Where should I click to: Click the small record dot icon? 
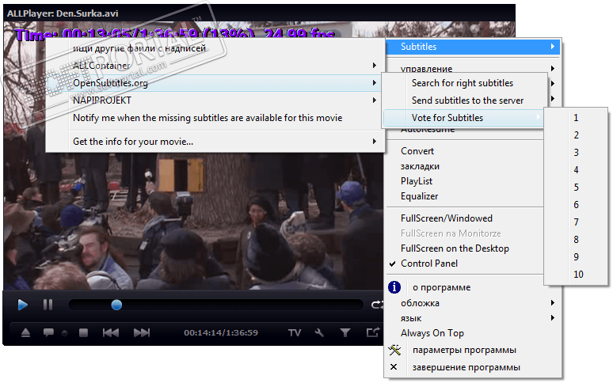[x=64, y=333]
